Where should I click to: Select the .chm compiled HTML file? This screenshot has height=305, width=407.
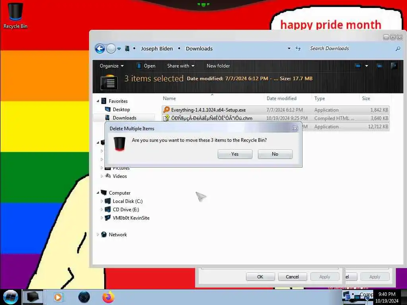[x=275, y=118]
